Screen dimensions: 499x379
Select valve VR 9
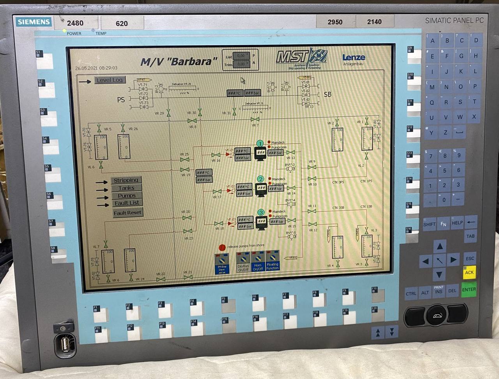[312, 167]
